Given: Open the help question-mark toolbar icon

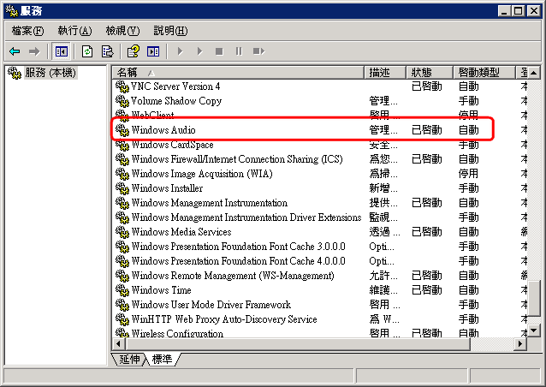Looking at the screenshot, I should click(x=133, y=51).
